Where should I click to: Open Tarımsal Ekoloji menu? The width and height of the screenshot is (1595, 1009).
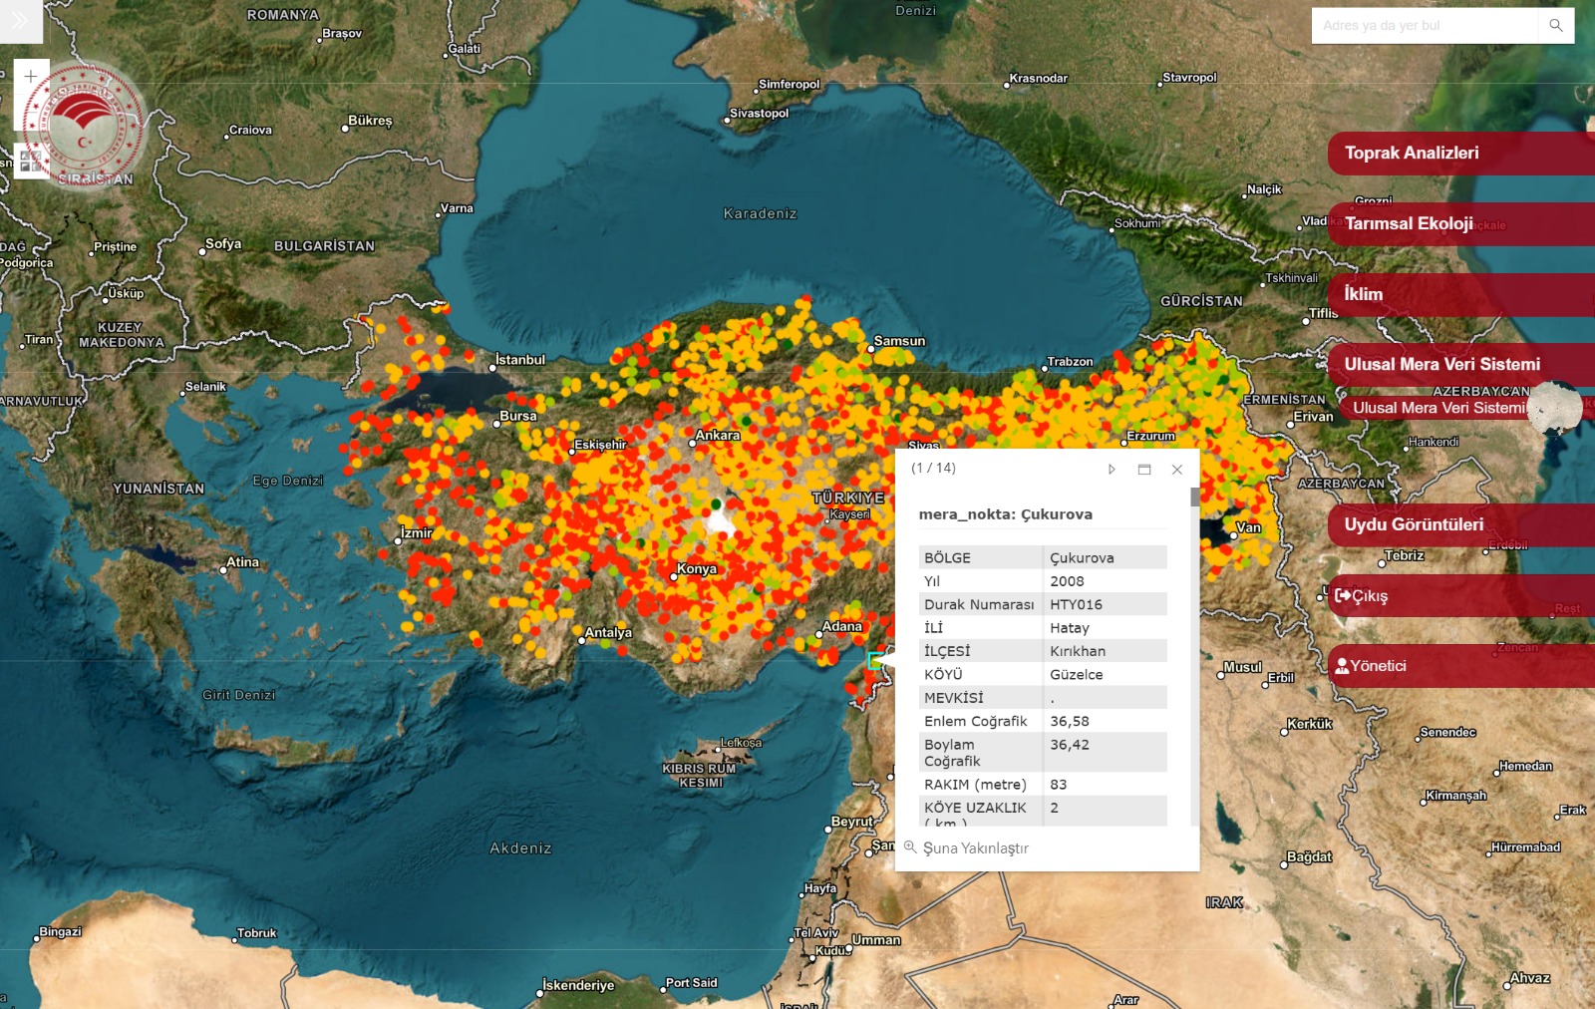pyautogui.click(x=1409, y=224)
